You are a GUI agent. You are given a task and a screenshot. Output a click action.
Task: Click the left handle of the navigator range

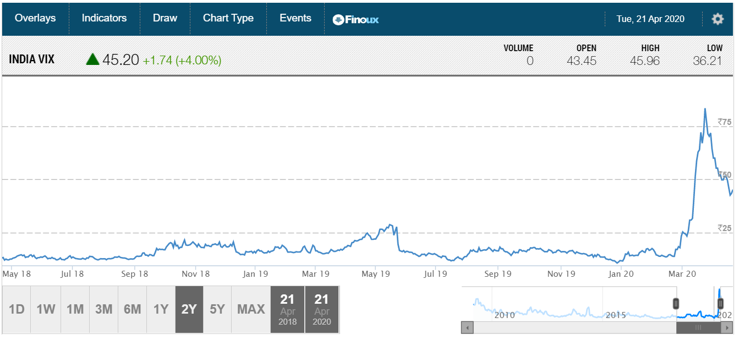(x=676, y=303)
